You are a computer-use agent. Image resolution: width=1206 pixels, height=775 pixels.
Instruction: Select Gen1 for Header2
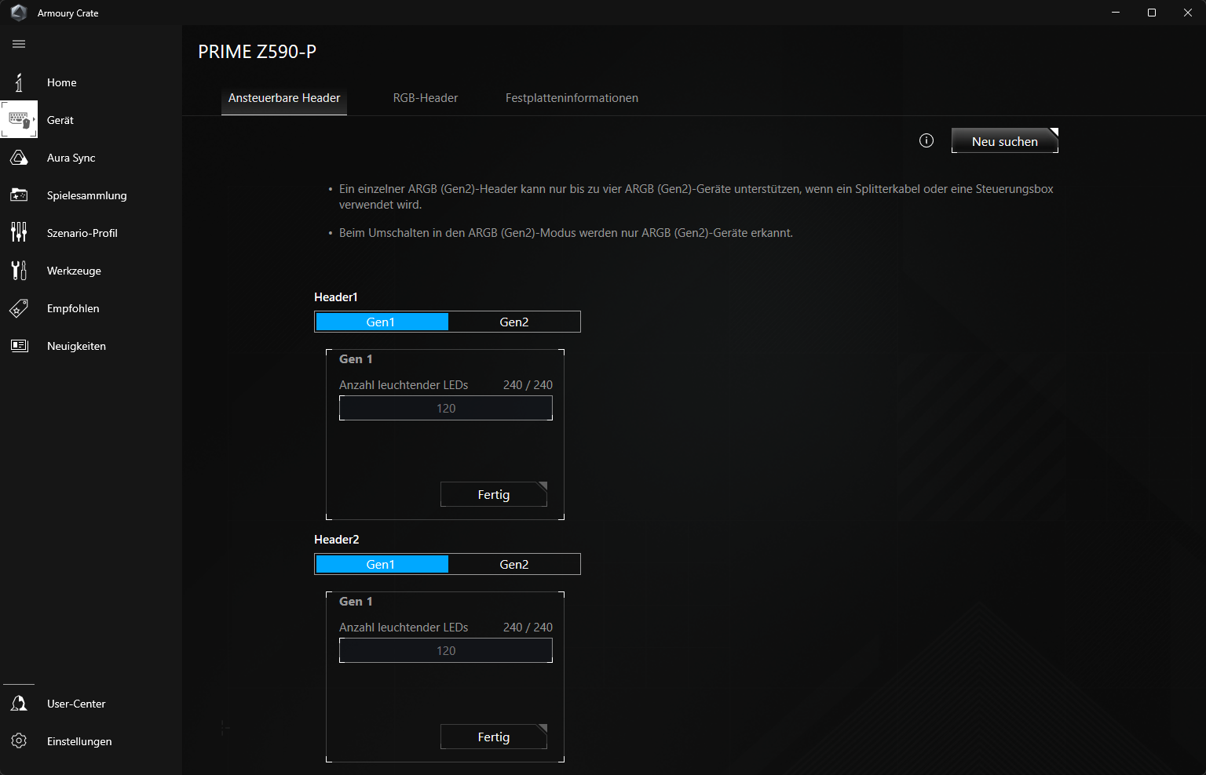[x=382, y=564]
